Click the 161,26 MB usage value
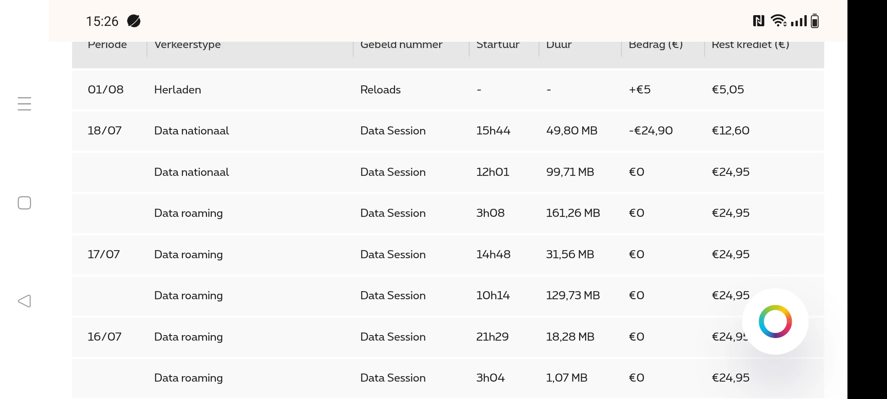 click(x=573, y=213)
